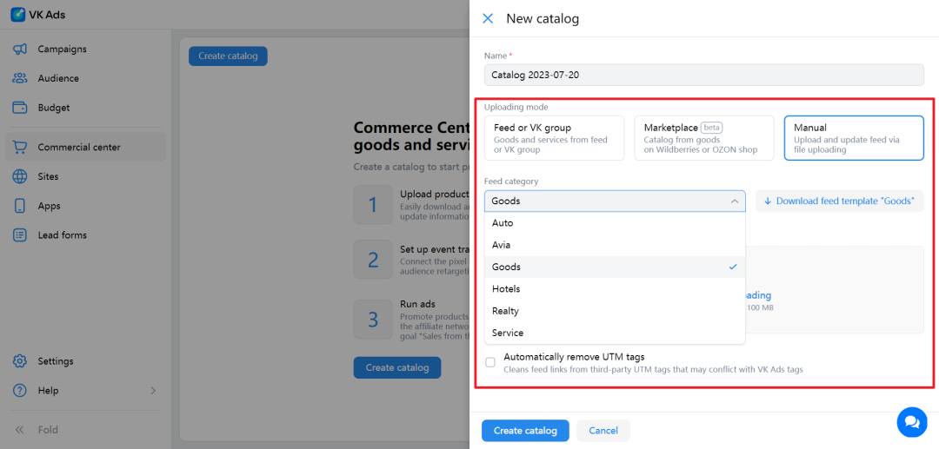Select Manual uploading mode

(x=854, y=138)
